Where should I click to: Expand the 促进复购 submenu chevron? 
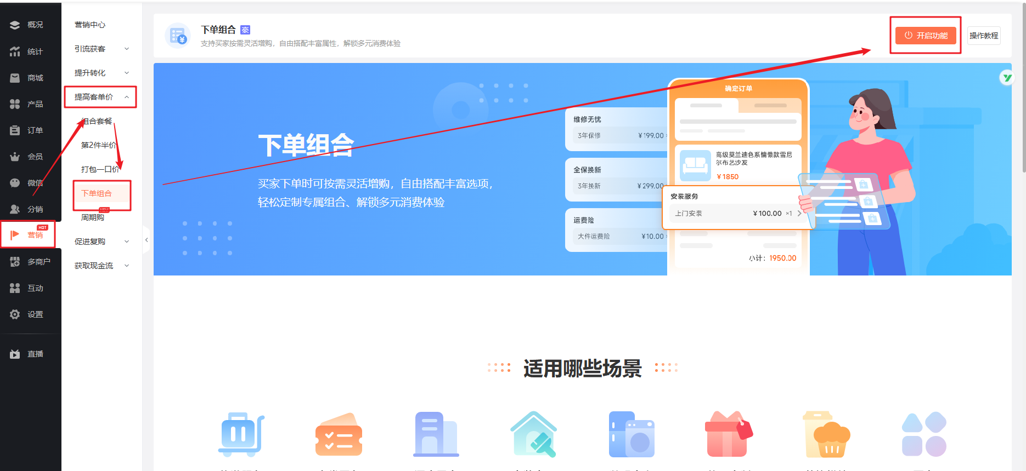pos(127,242)
